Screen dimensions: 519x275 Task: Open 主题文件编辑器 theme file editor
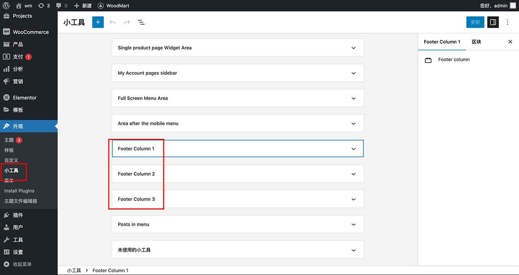21,201
